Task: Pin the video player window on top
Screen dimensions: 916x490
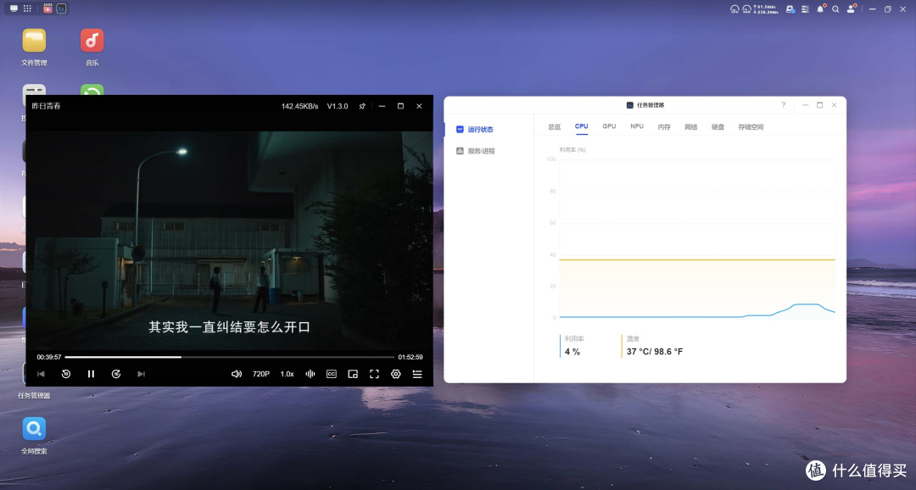Action: (362, 106)
